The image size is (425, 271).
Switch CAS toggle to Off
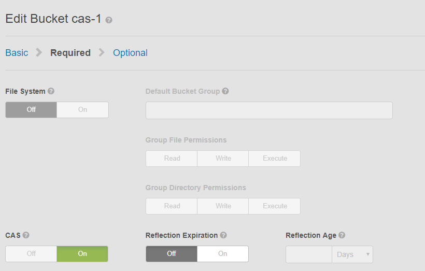[x=31, y=254]
